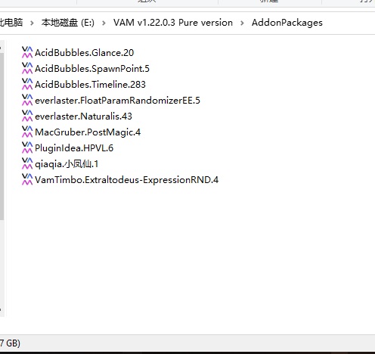The width and height of the screenshot is (375, 354).
Task: Expand breadcrumb arrow before 本地磁盘 (E:)
Action: coord(32,23)
